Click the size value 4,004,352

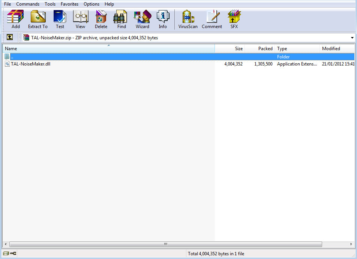pos(233,64)
